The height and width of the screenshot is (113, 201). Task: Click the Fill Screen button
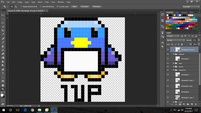(96, 7)
